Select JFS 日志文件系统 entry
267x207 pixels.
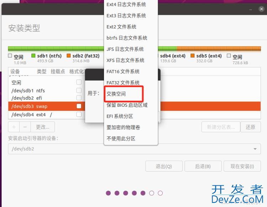click(131, 49)
